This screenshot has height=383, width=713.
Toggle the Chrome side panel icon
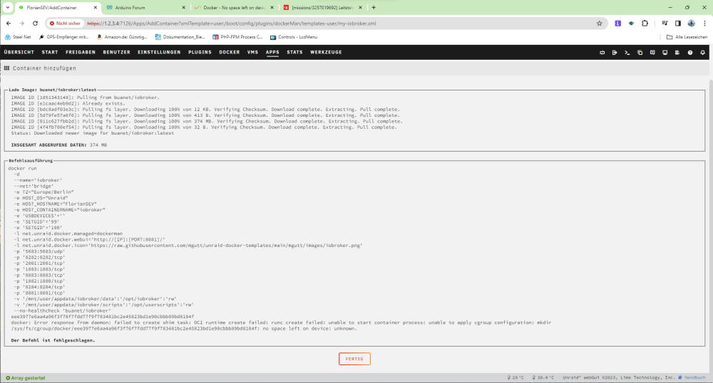677,23
